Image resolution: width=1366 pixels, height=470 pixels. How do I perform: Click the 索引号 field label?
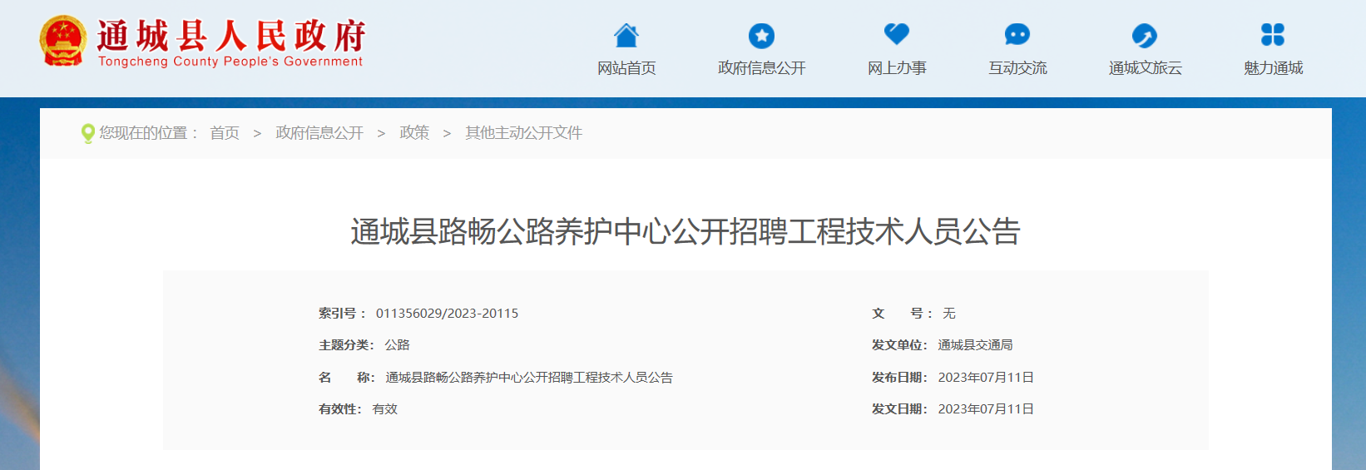tap(341, 314)
